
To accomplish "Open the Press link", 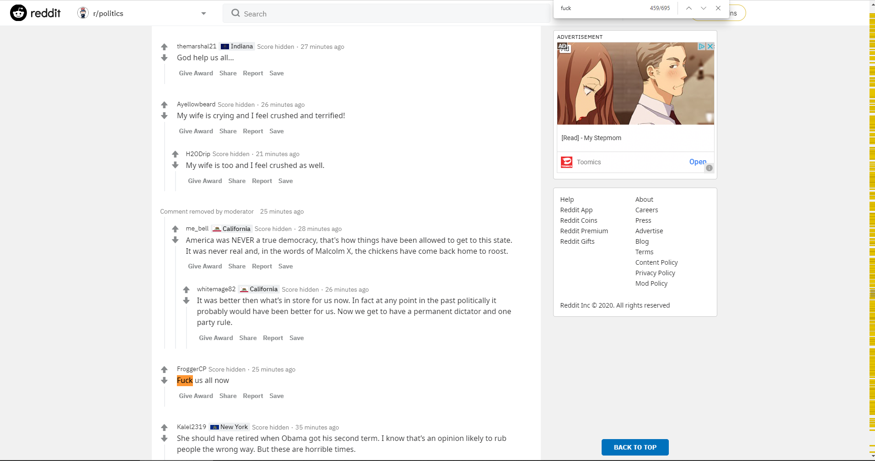I will 643,220.
